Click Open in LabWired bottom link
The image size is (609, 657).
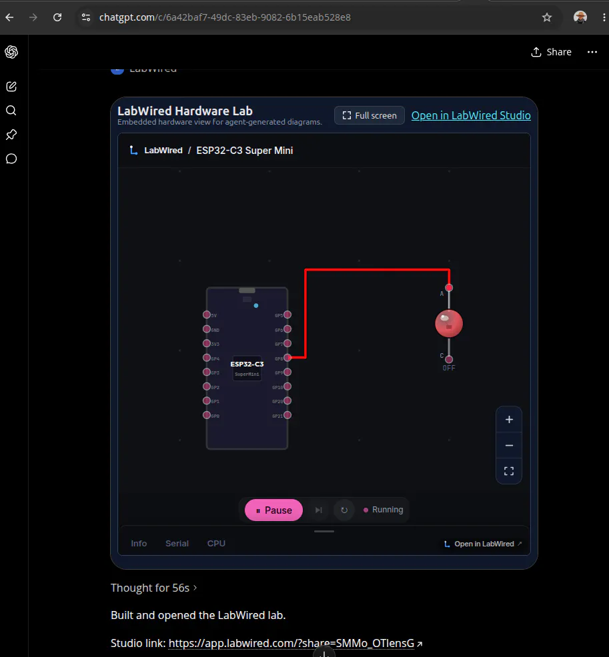tap(483, 544)
